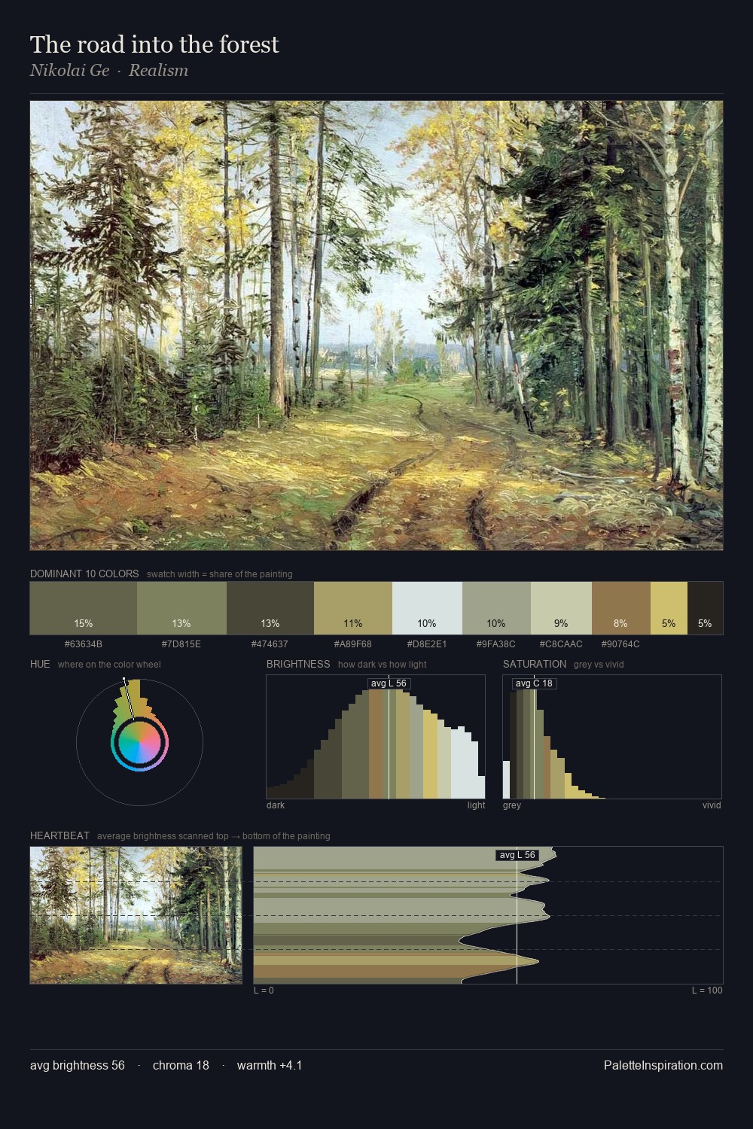This screenshot has width=753, height=1129.
Task: Click the Brightness histogram chart
Action: click(x=376, y=737)
